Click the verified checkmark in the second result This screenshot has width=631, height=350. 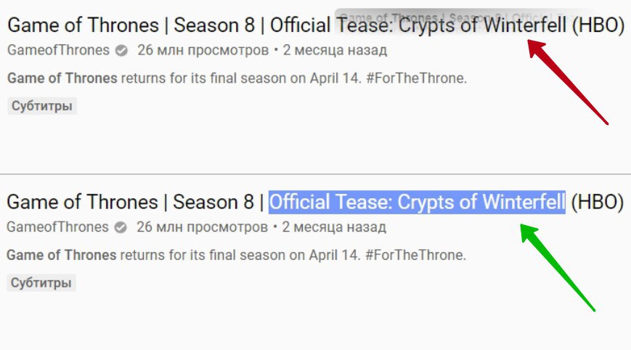121,227
